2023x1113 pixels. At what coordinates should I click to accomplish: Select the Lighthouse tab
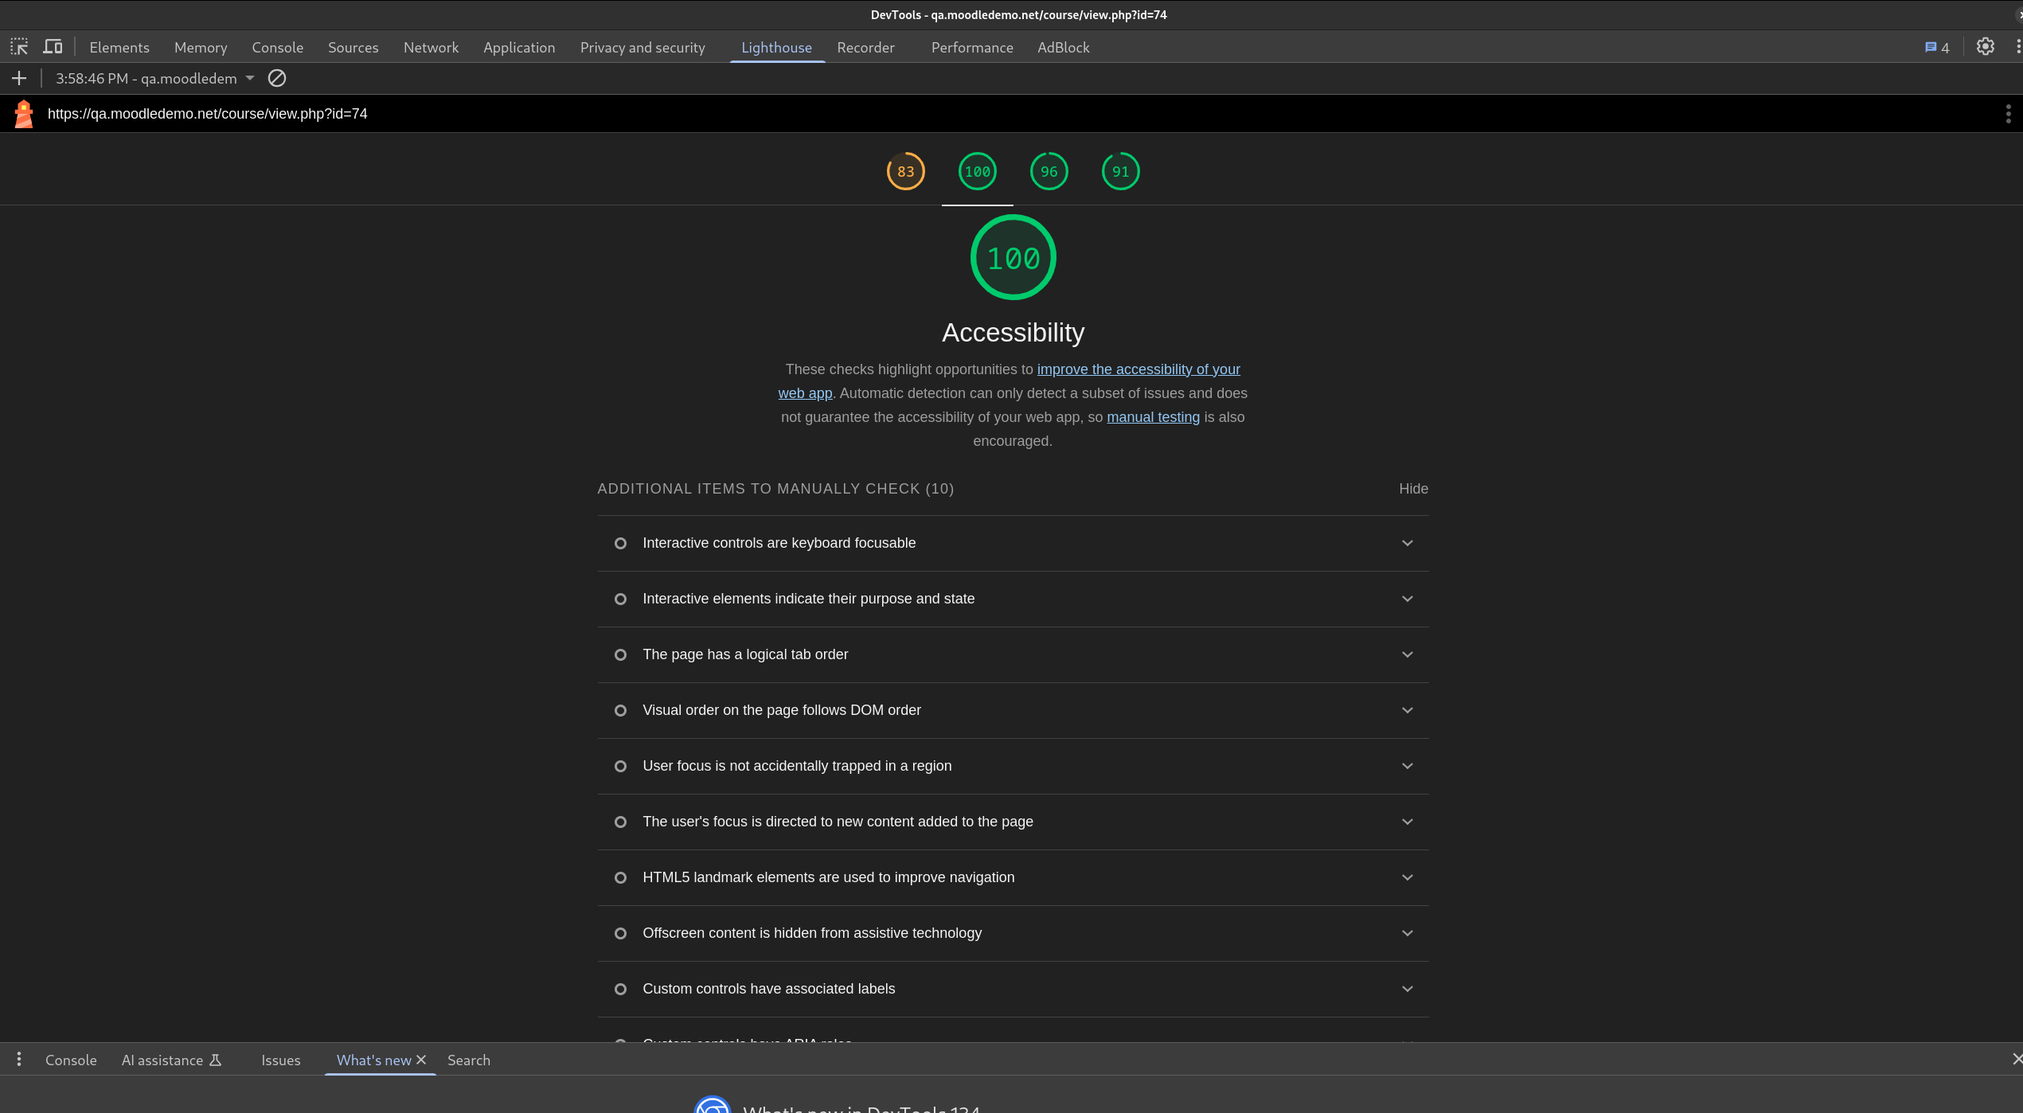pos(777,47)
